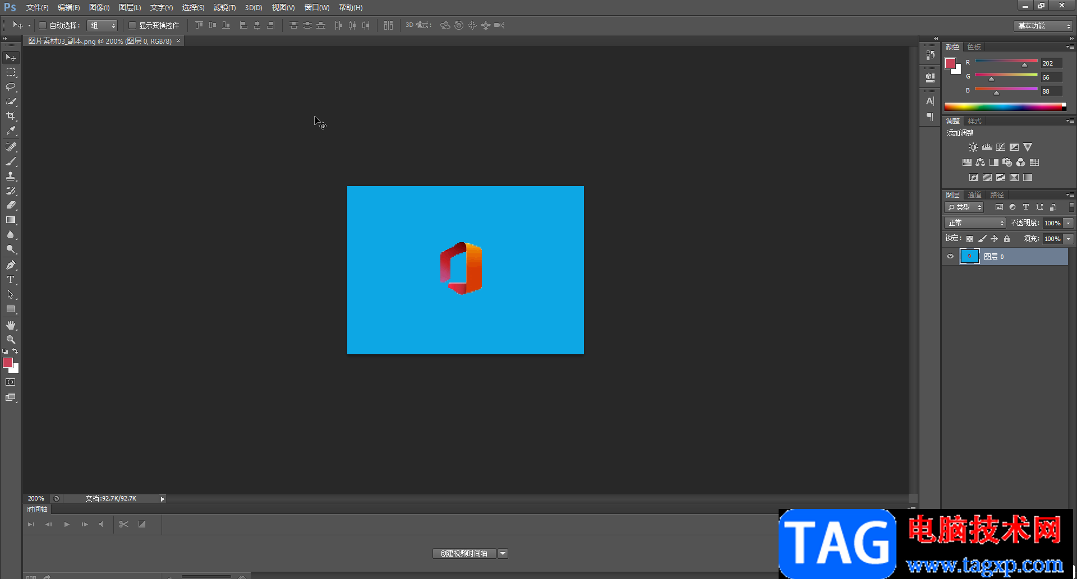This screenshot has height=579, width=1077.
Task: Play the timeline
Action: tap(67, 525)
